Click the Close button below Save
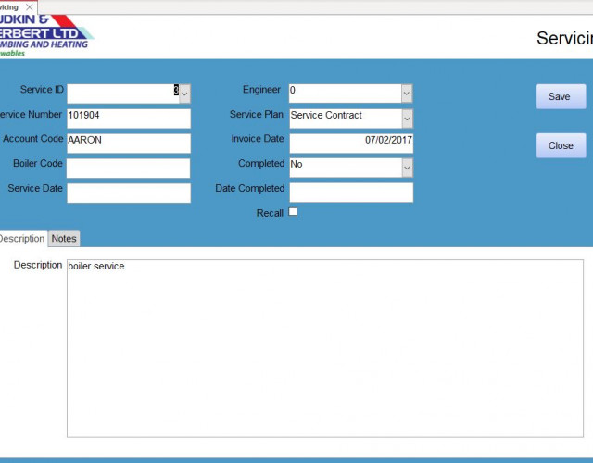 (561, 145)
